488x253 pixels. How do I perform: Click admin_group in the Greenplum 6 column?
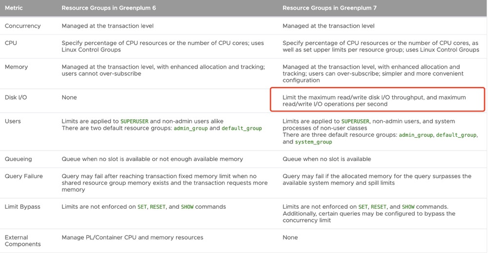tap(190, 128)
